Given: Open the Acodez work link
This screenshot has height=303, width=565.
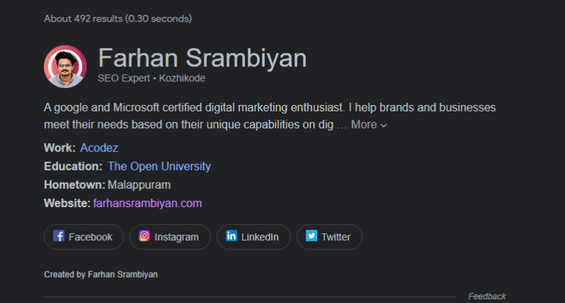Looking at the screenshot, I should tap(99, 148).
